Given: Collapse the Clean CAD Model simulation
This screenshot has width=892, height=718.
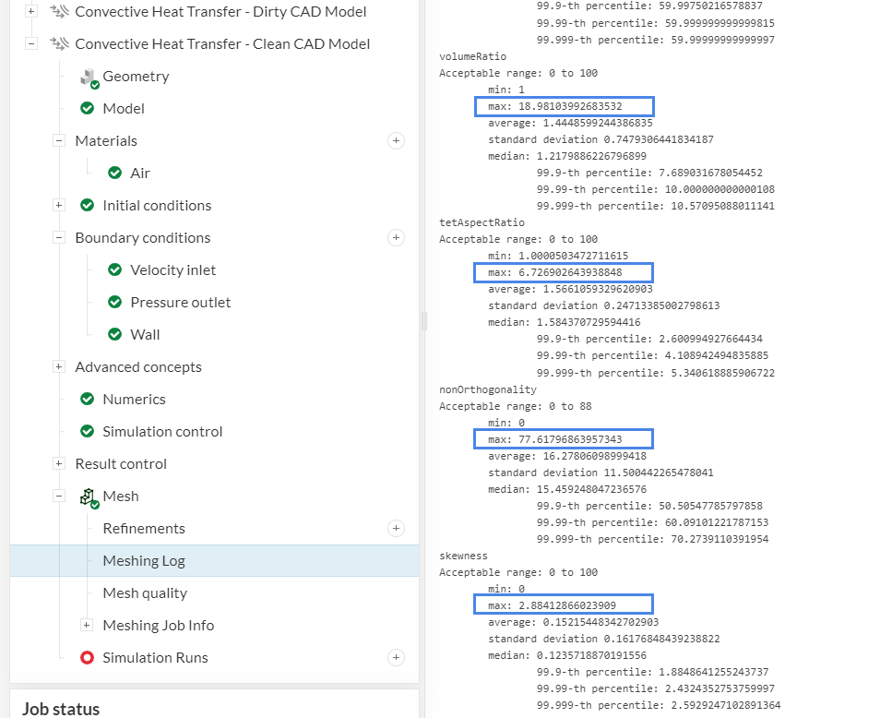Looking at the screenshot, I should point(31,43).
